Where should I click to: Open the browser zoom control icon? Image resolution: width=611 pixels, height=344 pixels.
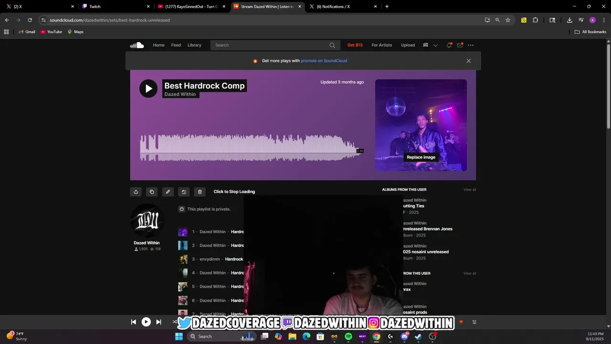pyautogui.click(x=497, y=20)
